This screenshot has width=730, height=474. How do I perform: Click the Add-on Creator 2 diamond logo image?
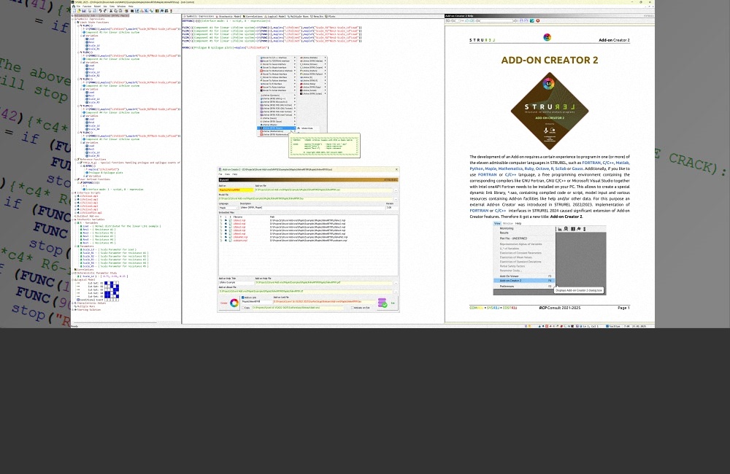click(x=550, y=111)
